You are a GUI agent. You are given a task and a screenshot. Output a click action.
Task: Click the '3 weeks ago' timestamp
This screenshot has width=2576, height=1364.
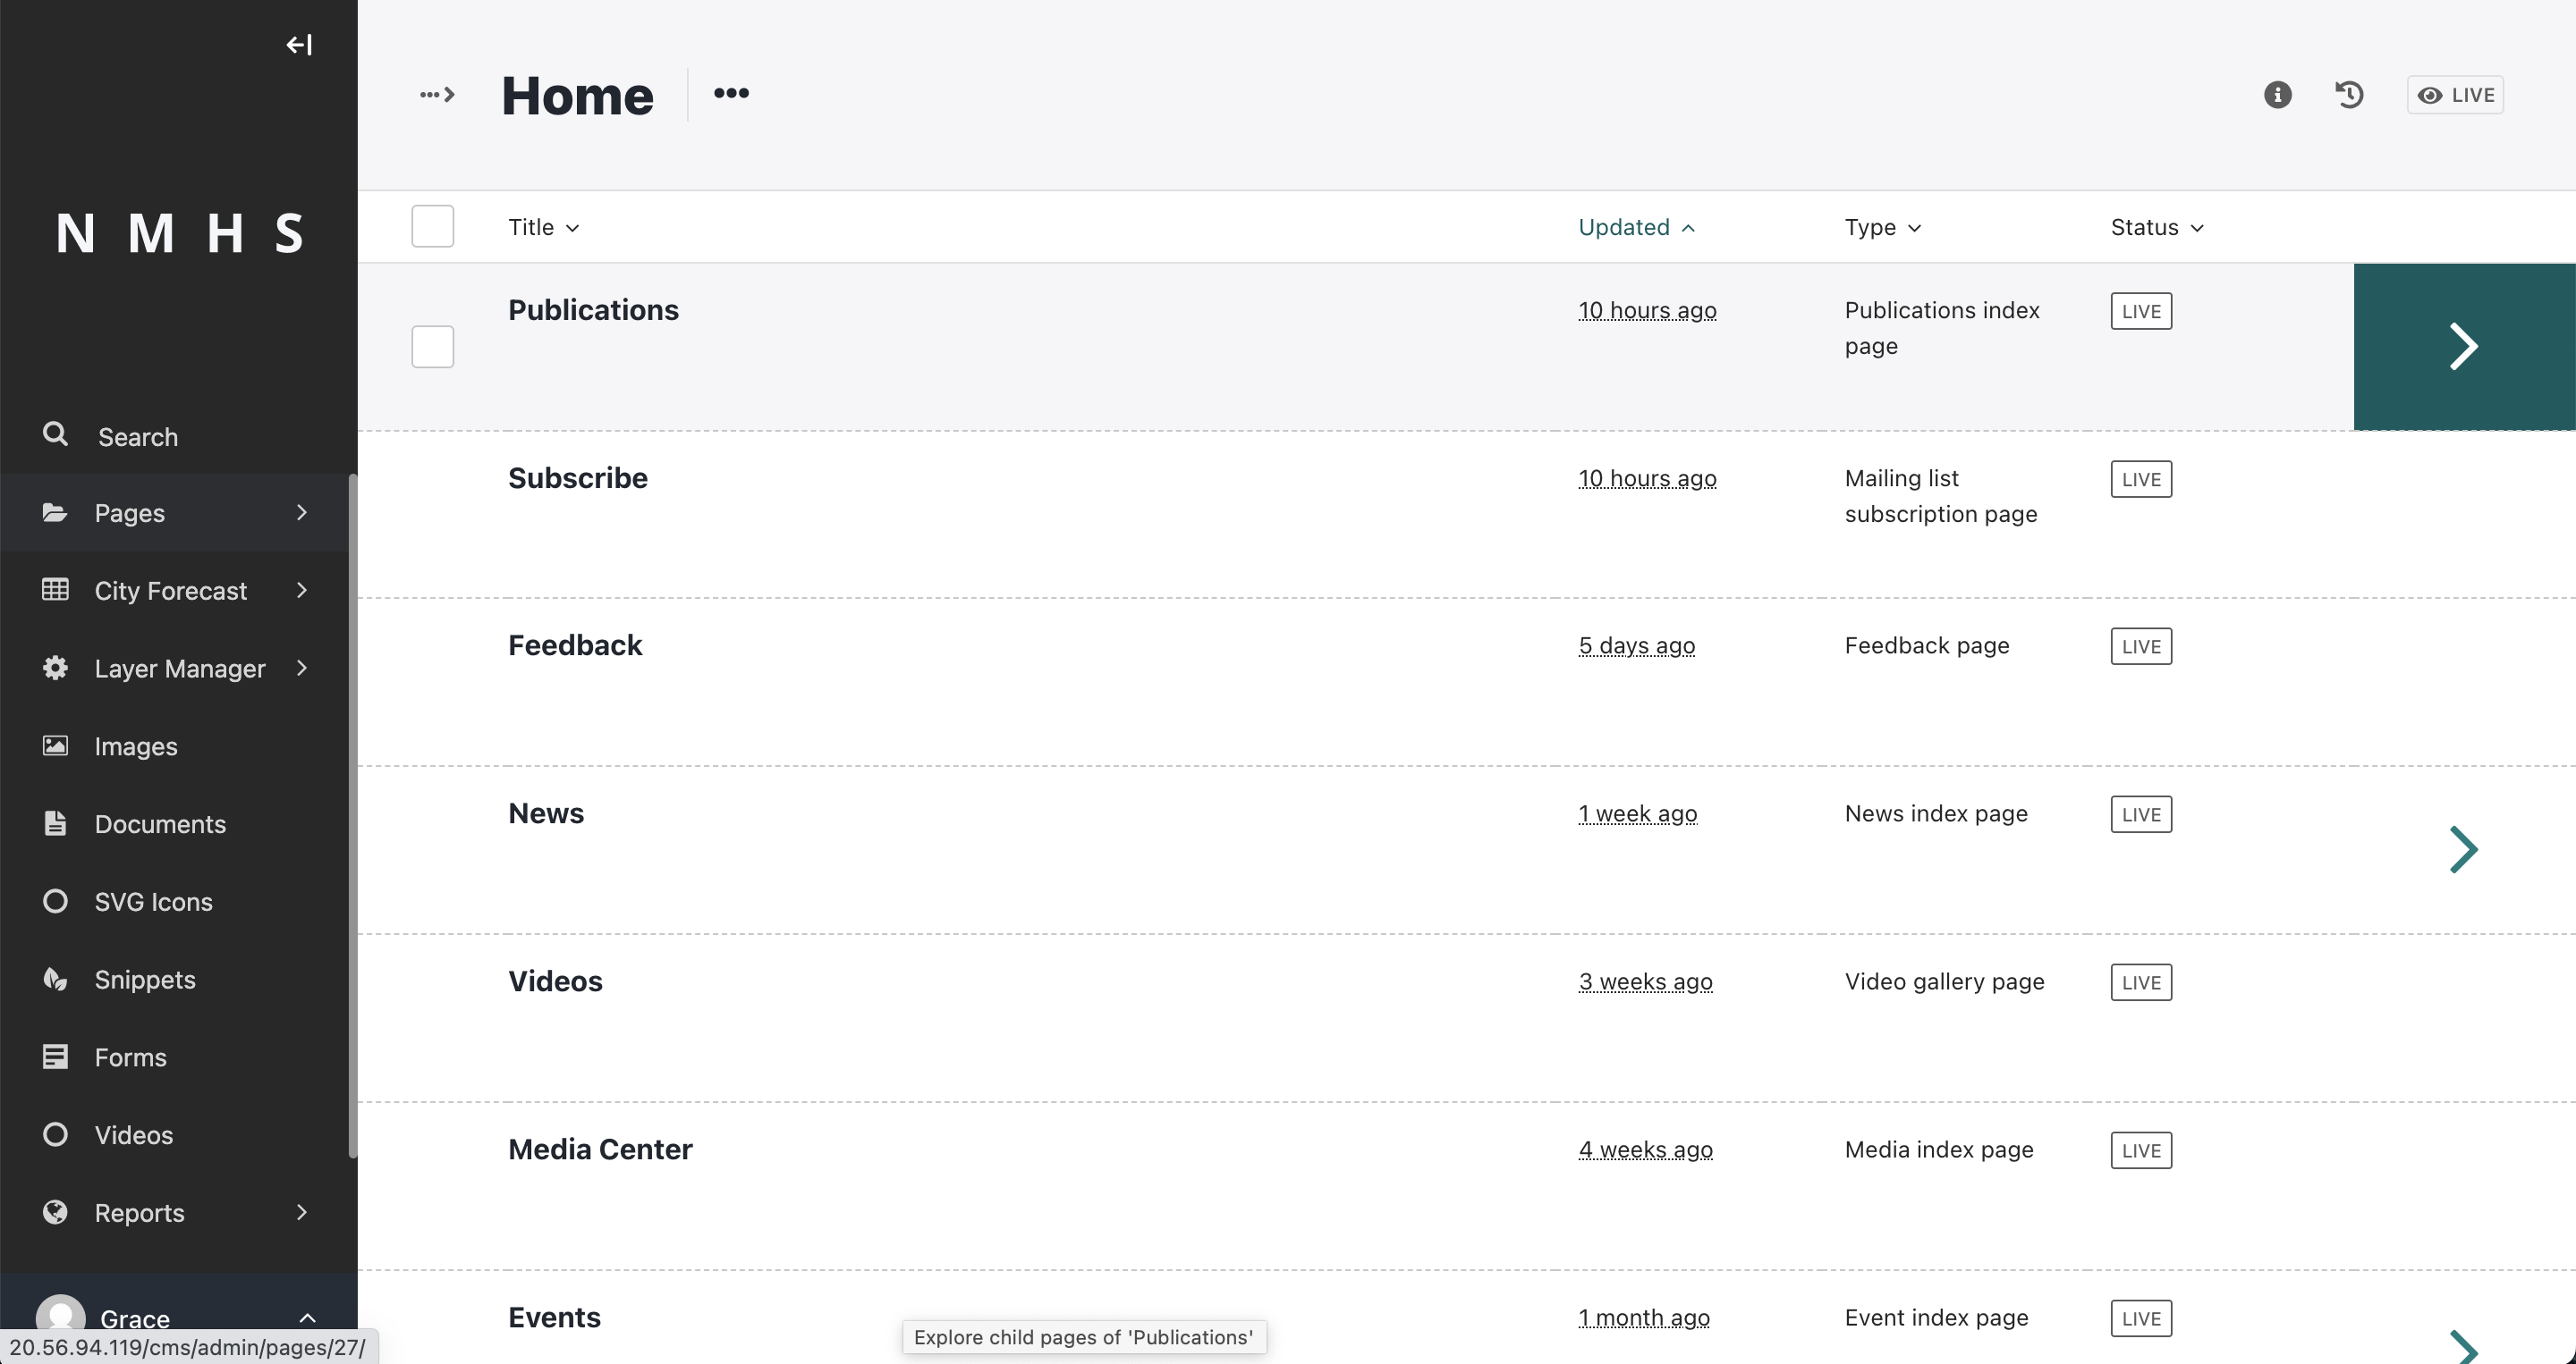pos(1645,981)
